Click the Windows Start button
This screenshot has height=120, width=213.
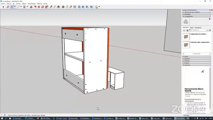[x=2, y=118]
